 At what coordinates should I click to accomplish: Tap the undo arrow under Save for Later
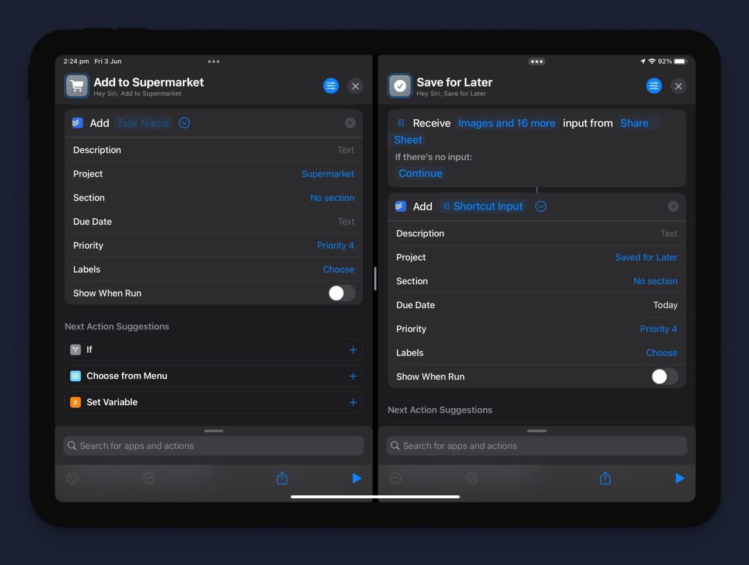click(x=395, y=478)
